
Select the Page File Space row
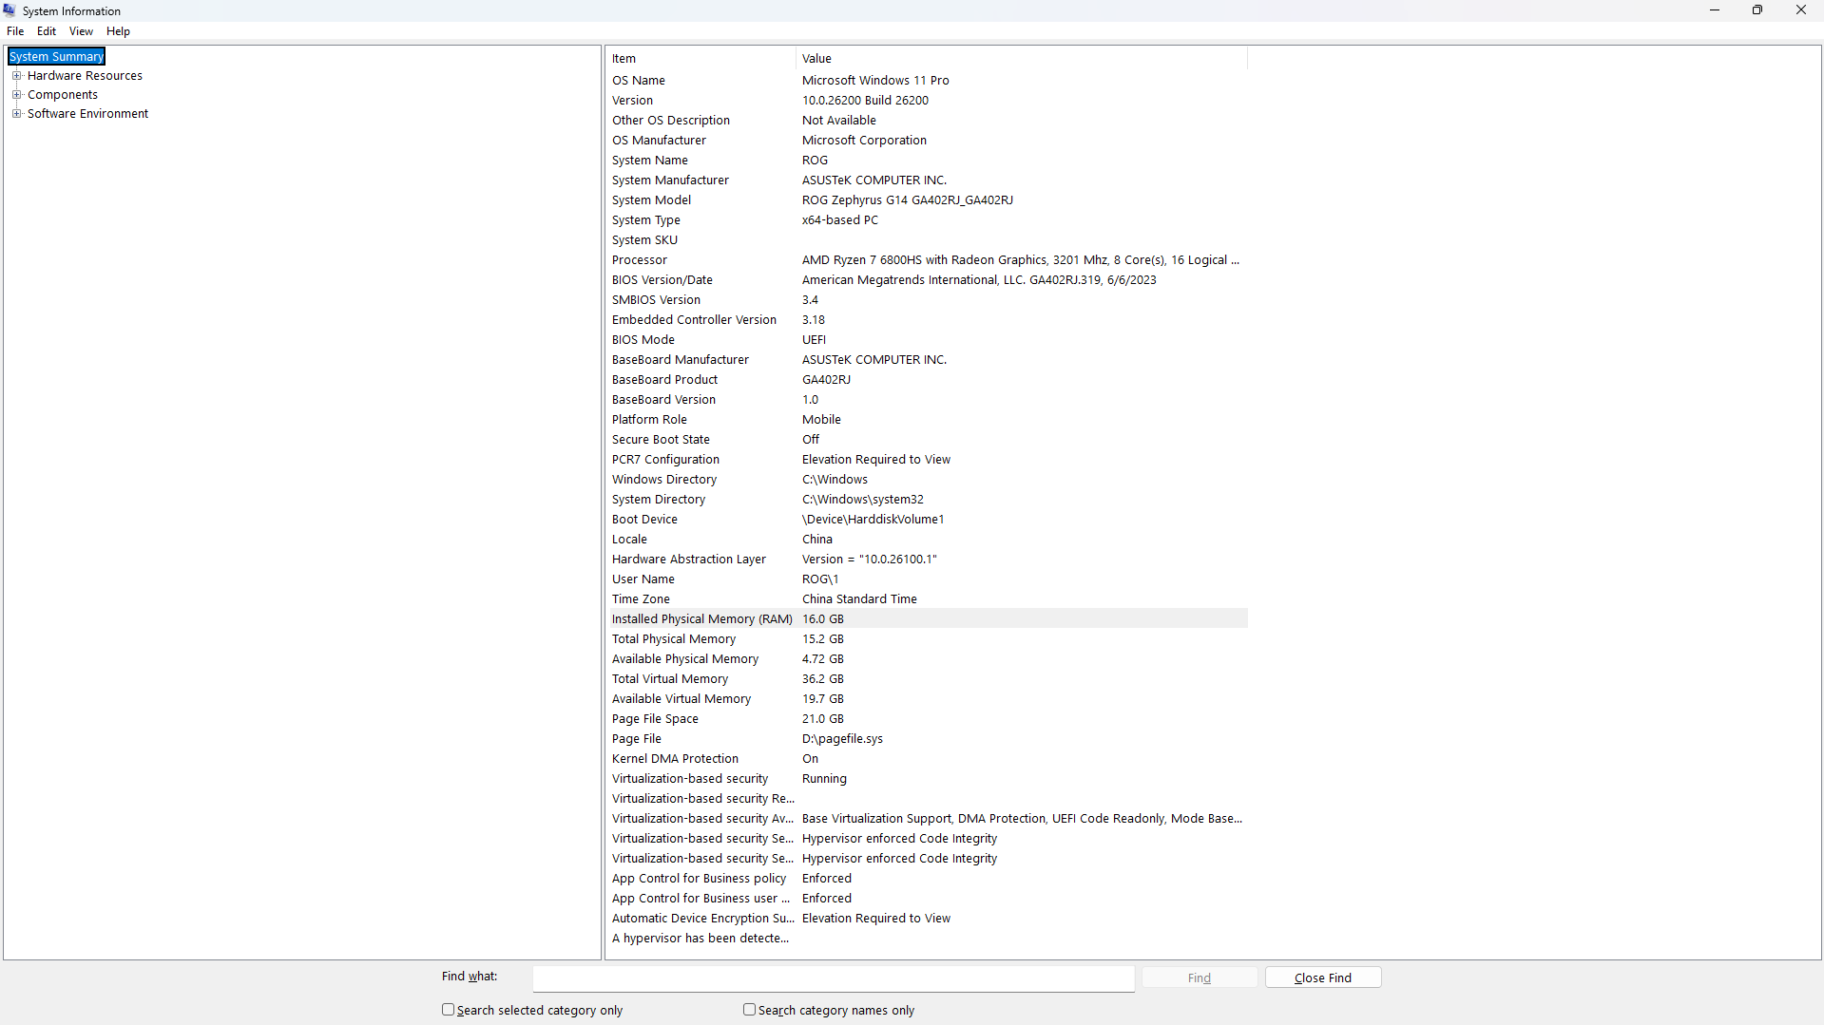pyautogui.click(x=927, y=719)
